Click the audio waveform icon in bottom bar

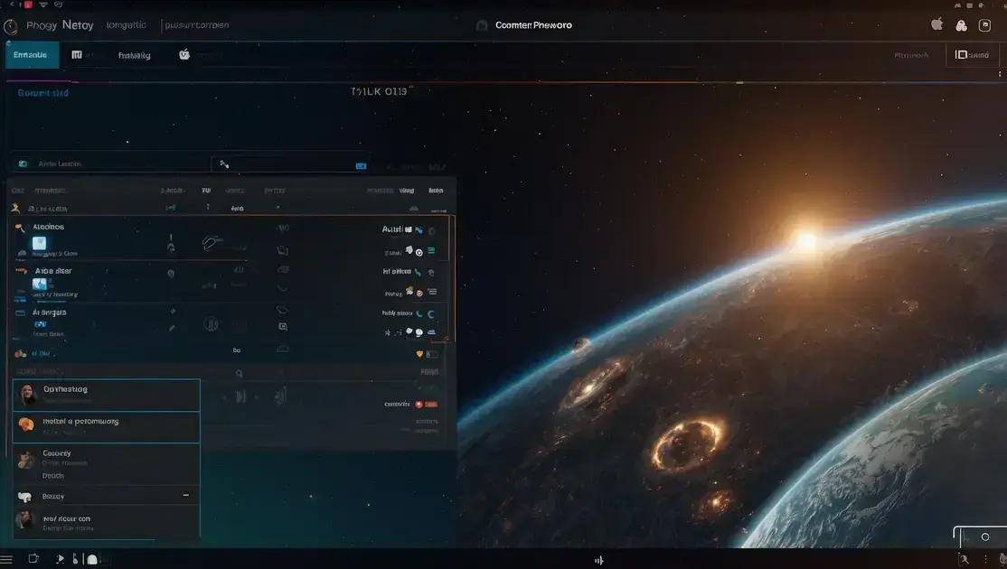(598, 560)
